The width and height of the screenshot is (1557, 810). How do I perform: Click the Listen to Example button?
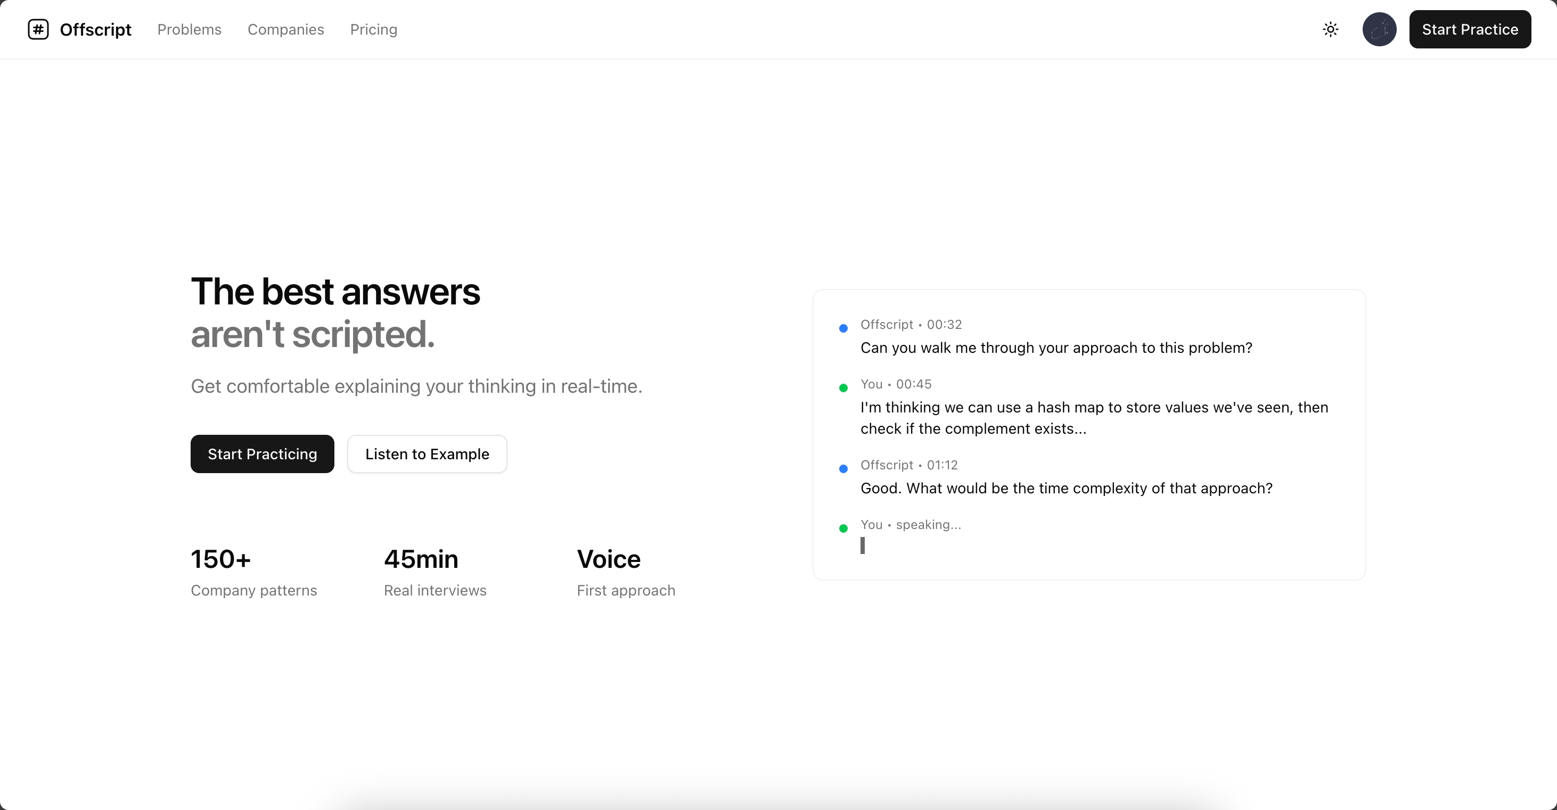[427, 453]
